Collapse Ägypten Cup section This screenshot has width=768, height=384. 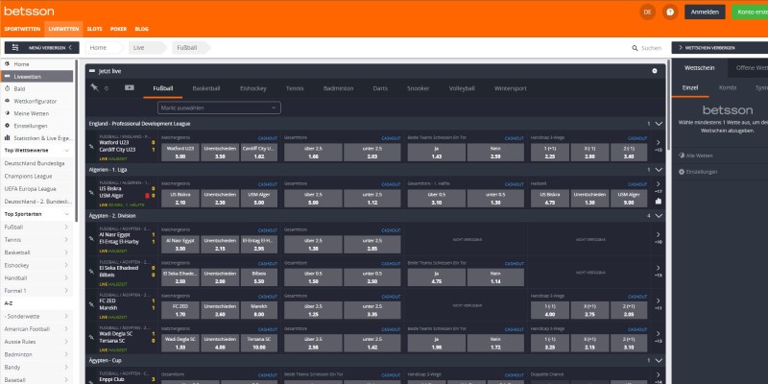point(659,361)
